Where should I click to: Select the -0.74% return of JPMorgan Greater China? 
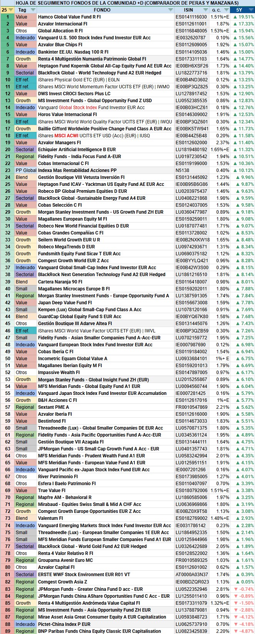(x=242, y=589)
